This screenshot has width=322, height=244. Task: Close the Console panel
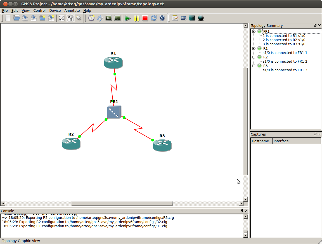click(246, 210)
